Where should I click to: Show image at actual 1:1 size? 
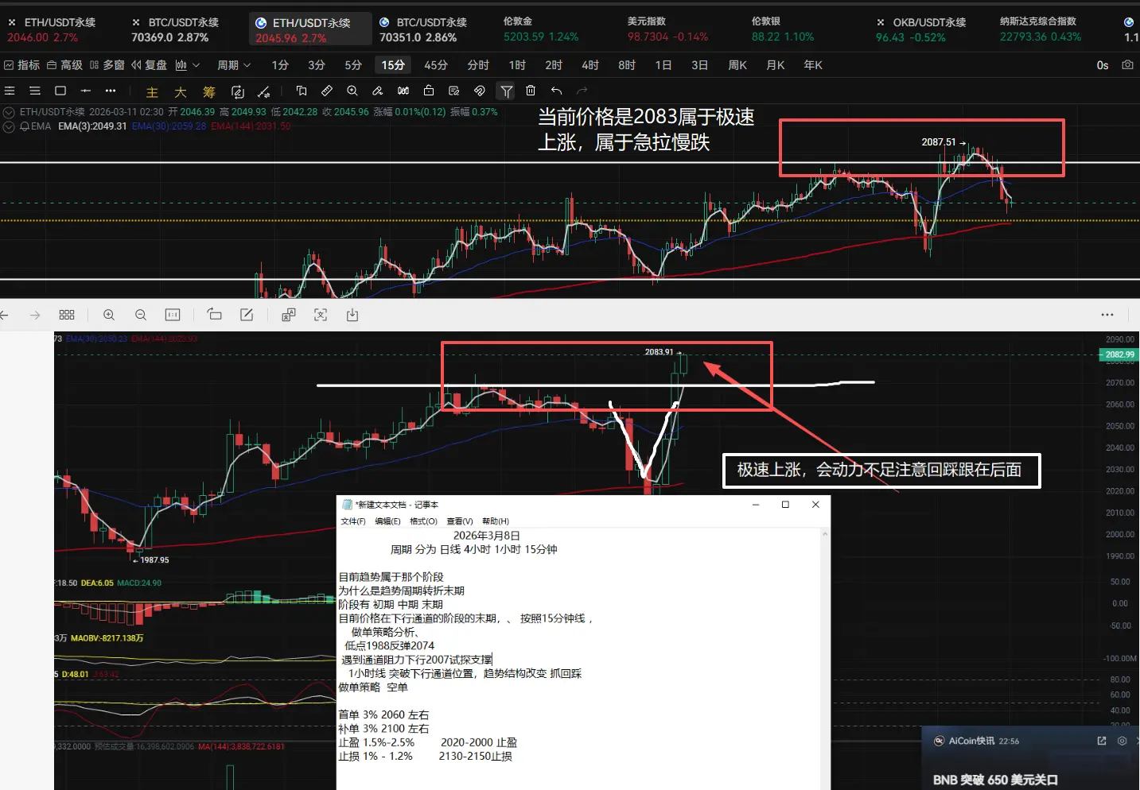(x=173, y=316)
